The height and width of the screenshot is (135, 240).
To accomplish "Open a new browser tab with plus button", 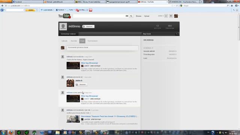I will pos(202,2).
